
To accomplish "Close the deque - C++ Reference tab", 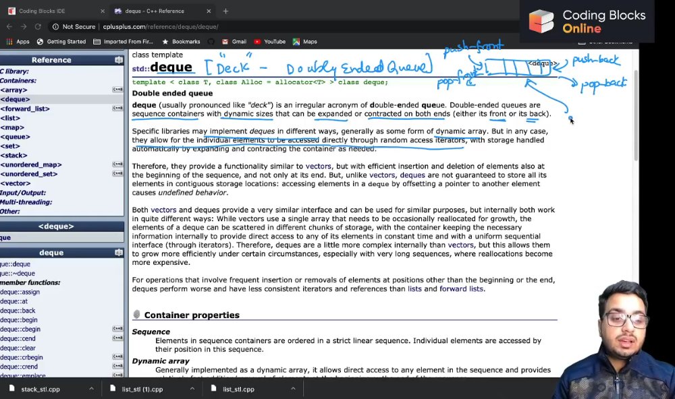I will point(209,11).
